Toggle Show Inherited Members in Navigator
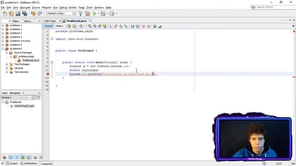This screenshot has height=166, width=296. 5,157
